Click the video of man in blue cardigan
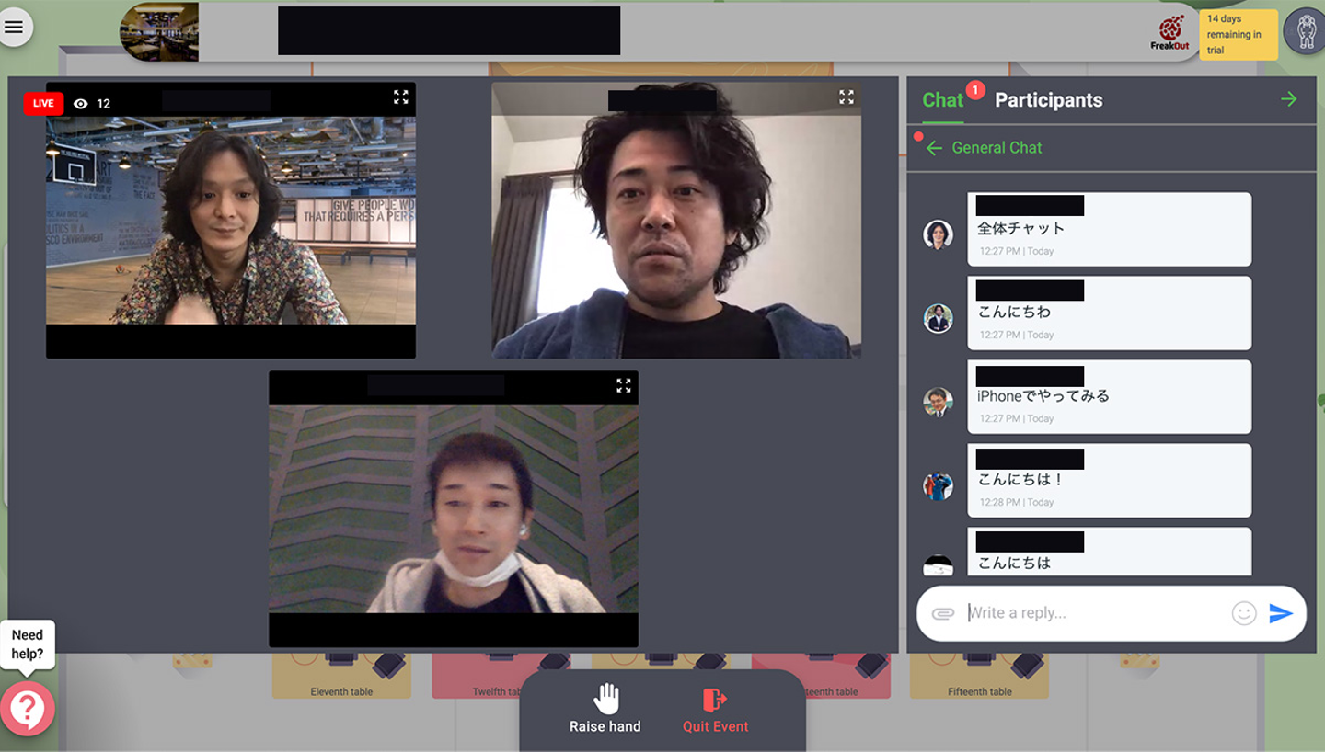The height and width of the screenshot is (752, 1325). [676, 221]
